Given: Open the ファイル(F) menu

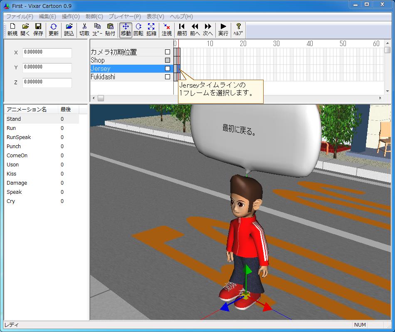Looking at the screenshot, I should pyautogui.click(x=20, y=17).
